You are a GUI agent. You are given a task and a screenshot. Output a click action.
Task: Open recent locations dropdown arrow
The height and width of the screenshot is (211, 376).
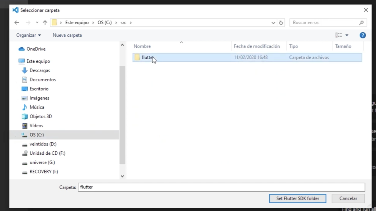pyautogui.click(x=37, y=23)
